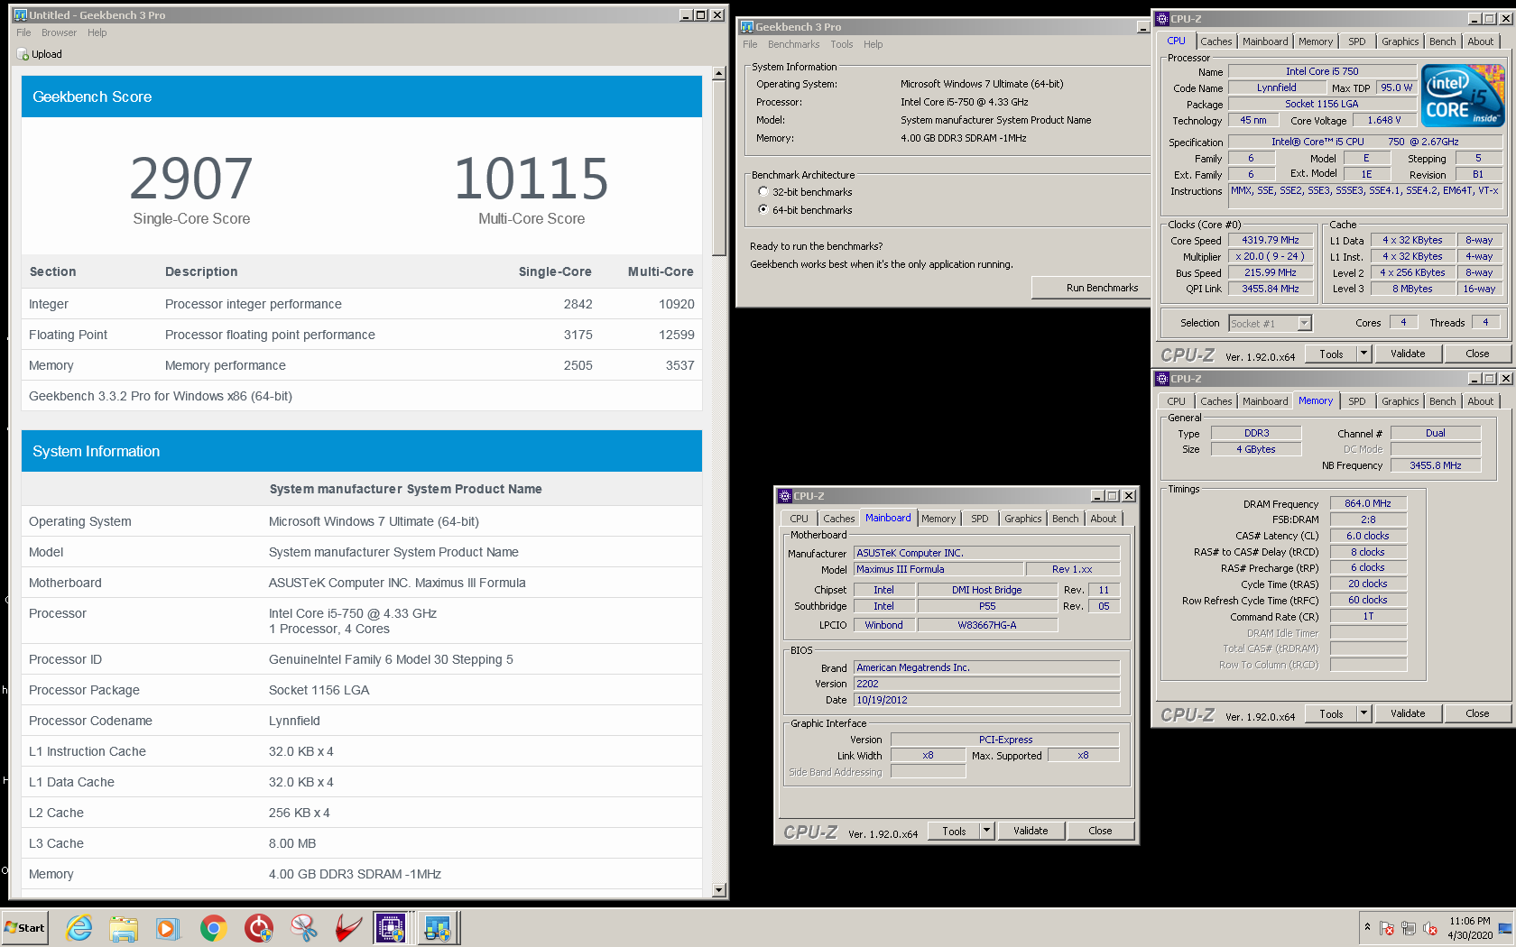
Task: Click Validate in top CPU-Z window
Action: (1408, 354)
